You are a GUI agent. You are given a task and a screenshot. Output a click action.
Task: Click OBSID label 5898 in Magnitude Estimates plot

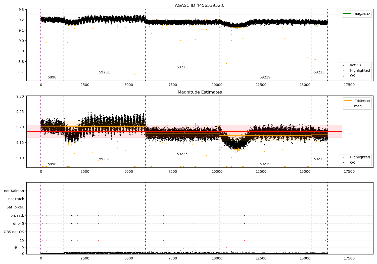tap(52, 164)
